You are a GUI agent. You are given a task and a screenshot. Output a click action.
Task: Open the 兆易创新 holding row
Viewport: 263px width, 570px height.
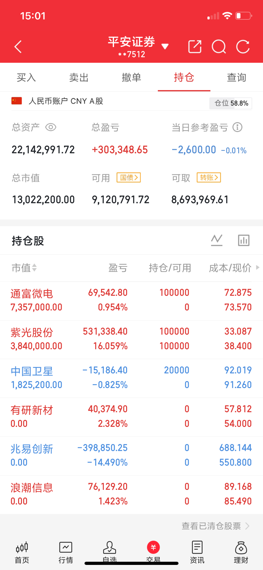(x=131, y=456)
